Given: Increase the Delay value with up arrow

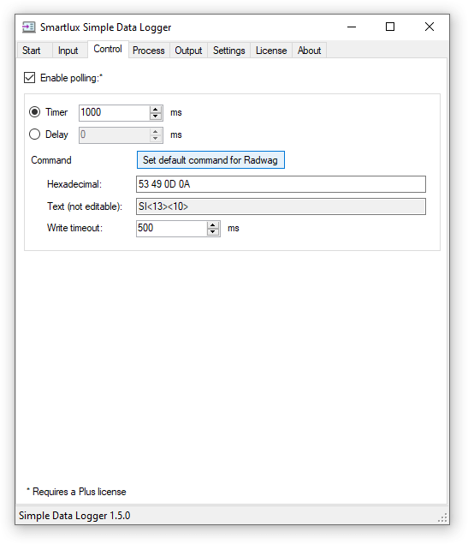Looking at the screenshot, I should point(156,131).
